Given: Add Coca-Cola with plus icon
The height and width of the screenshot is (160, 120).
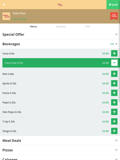Looking at the screenshot, I should (x=114, y=53).
